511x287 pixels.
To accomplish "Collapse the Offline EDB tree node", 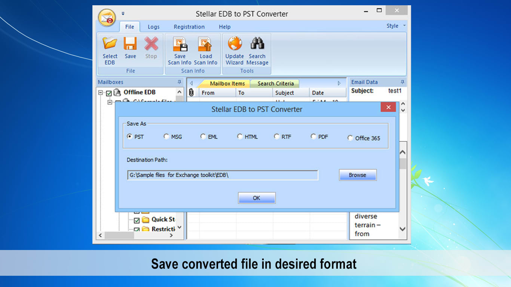I will [x=101, y=93].
